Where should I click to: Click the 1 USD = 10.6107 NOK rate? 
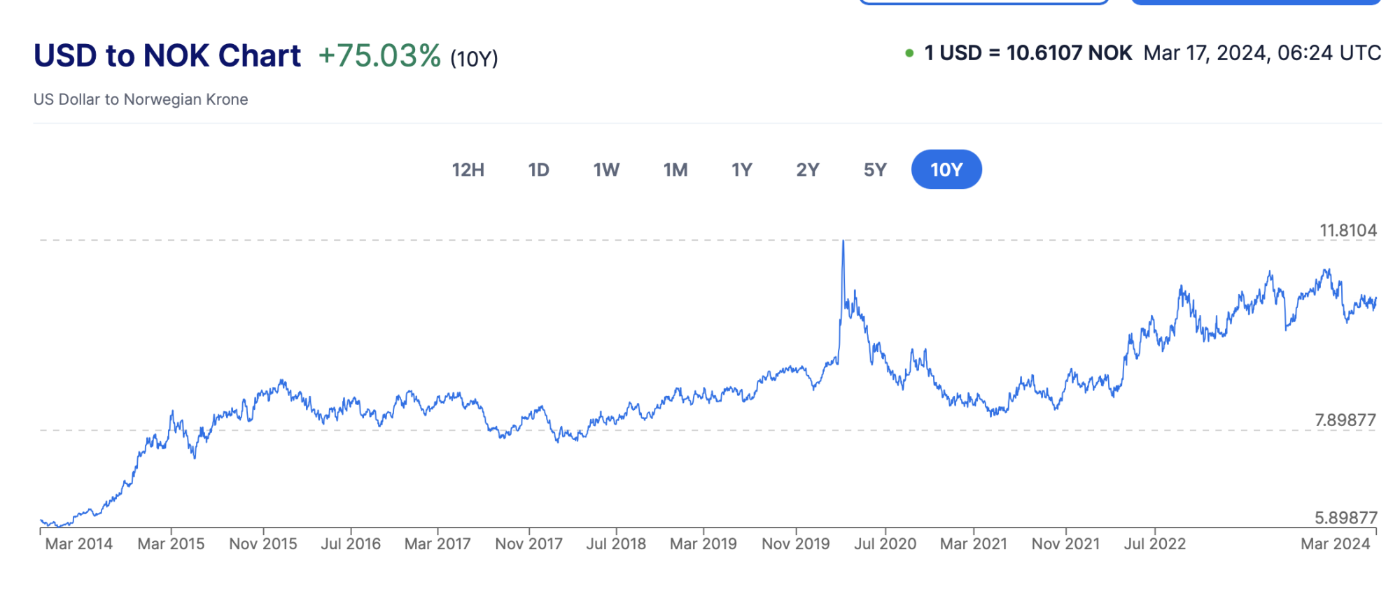[x=1028, y=53]
